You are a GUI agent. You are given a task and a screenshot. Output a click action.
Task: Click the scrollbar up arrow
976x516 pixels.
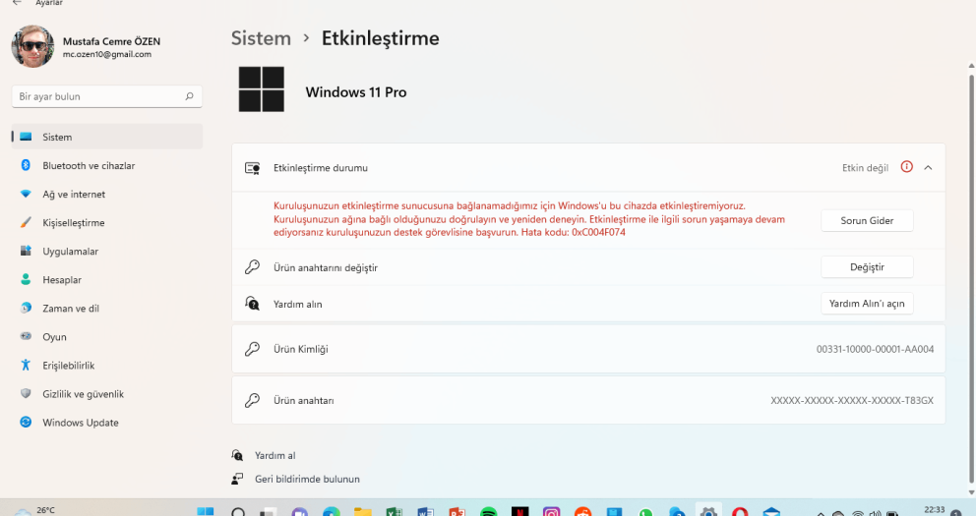pos(972,65)
